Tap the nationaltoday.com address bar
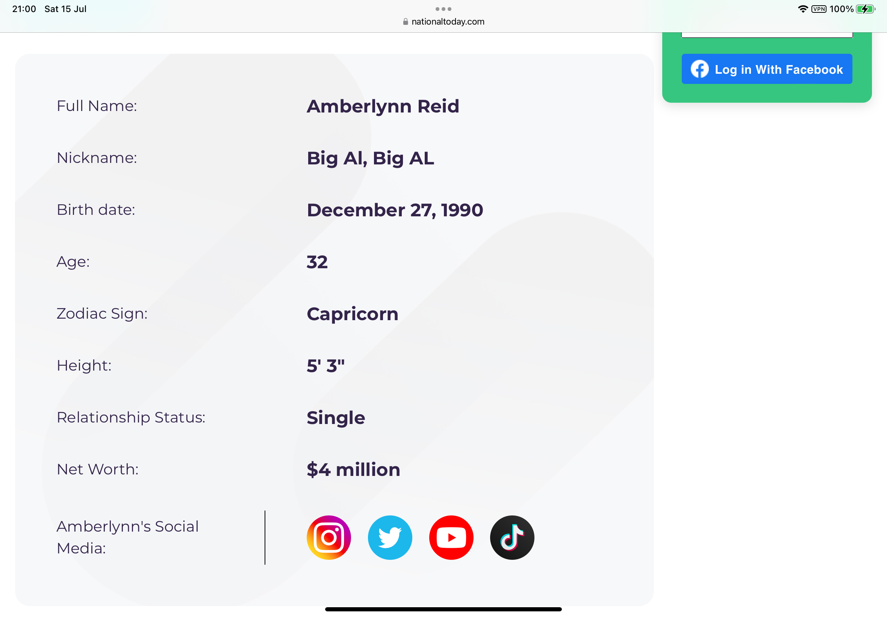Screen dimensions: 887x617 coord(443,22)
